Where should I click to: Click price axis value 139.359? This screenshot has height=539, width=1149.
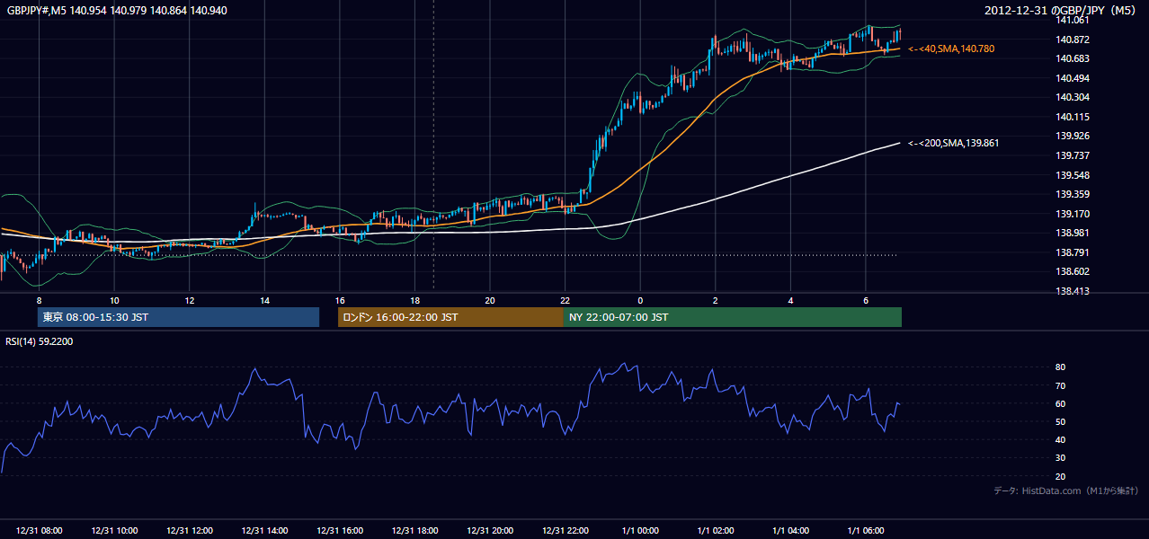(1072, 194)
